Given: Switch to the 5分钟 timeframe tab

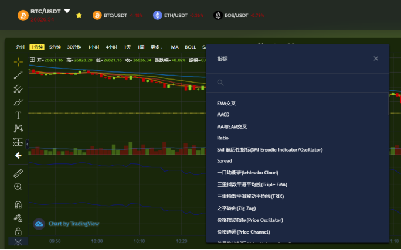Looking at the screenshot, I should click(x=55, y=47).
